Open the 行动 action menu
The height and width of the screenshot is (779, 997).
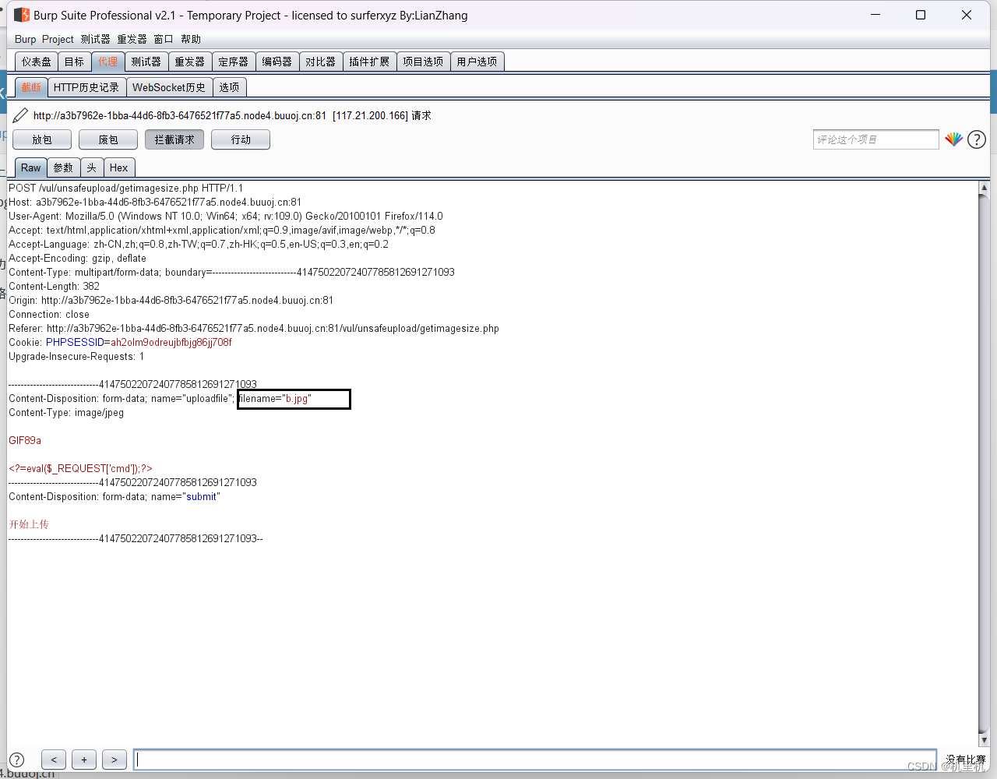pos(241,139)
